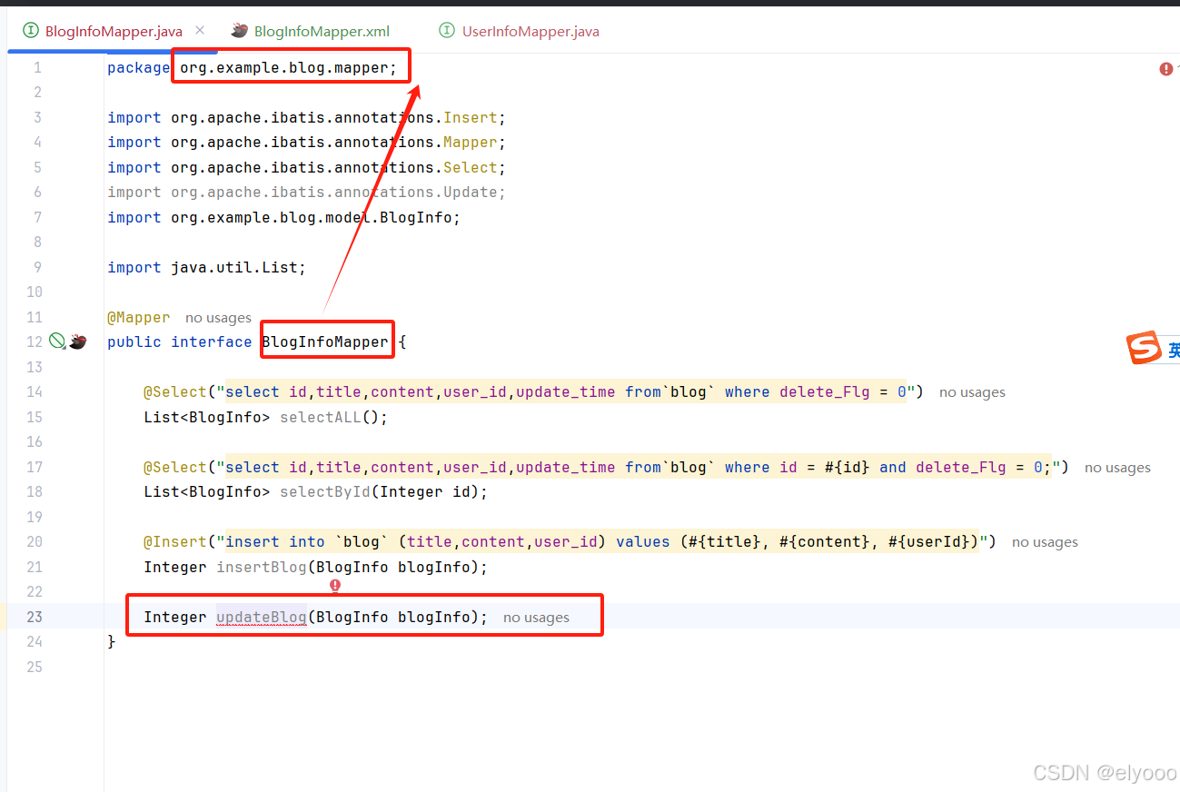Click the MyBatis bird icon on the BlogInfoMapper.xml tab
The image size is (1180, 792).
(239, 29)
